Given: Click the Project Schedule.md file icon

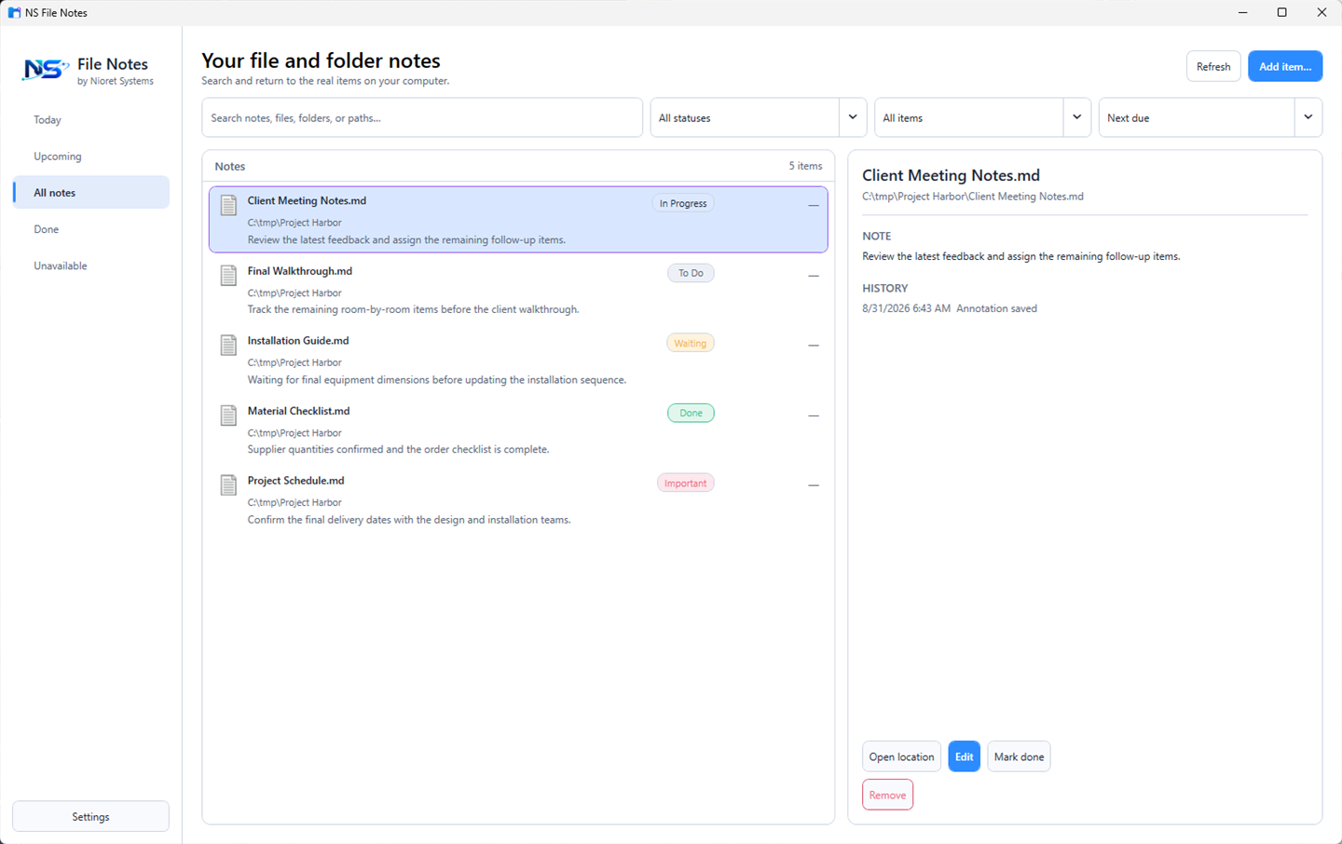Looking at the screenshot, I should pos(228,485).
